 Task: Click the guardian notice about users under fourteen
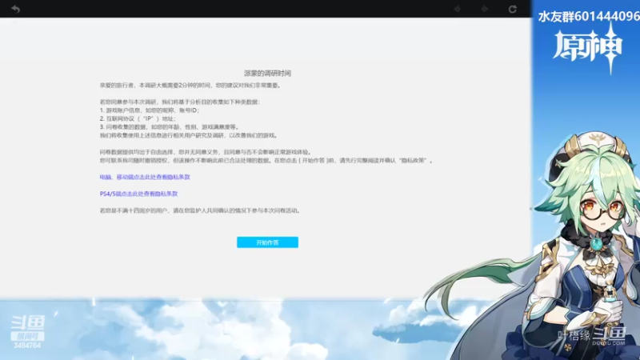coord(201,210)
